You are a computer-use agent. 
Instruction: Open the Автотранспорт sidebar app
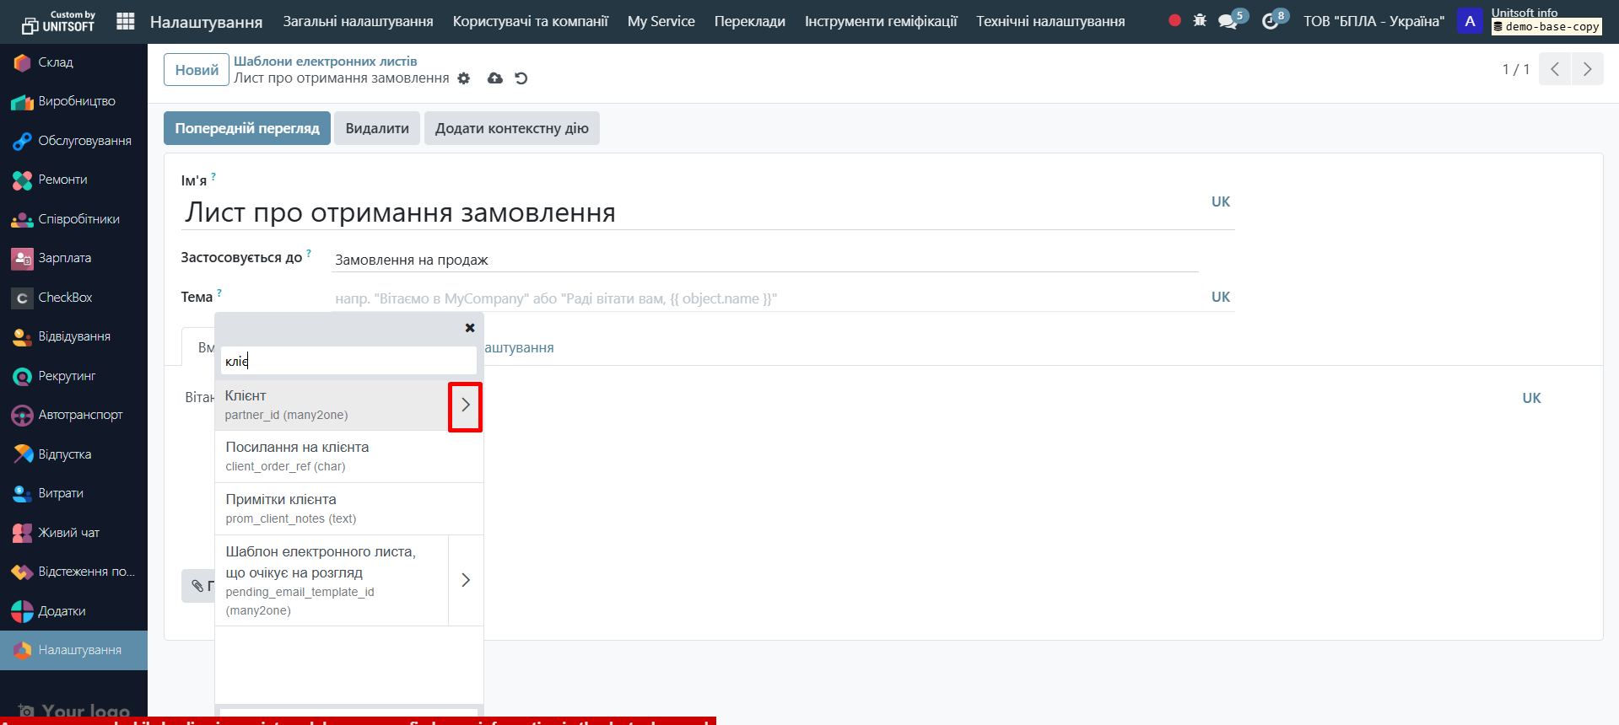80,415
